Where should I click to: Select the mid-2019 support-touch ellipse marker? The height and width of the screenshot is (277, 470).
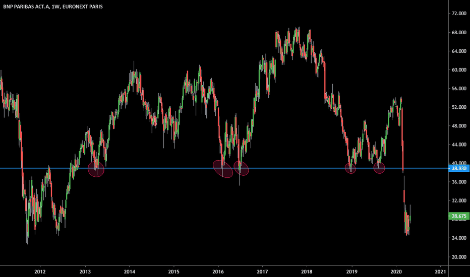pos(379,168)
